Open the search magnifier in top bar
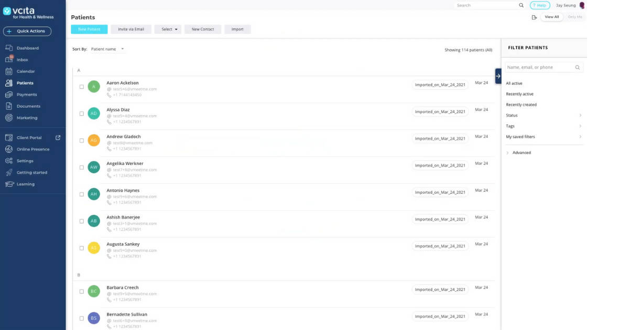 click(x=521, y=5)
